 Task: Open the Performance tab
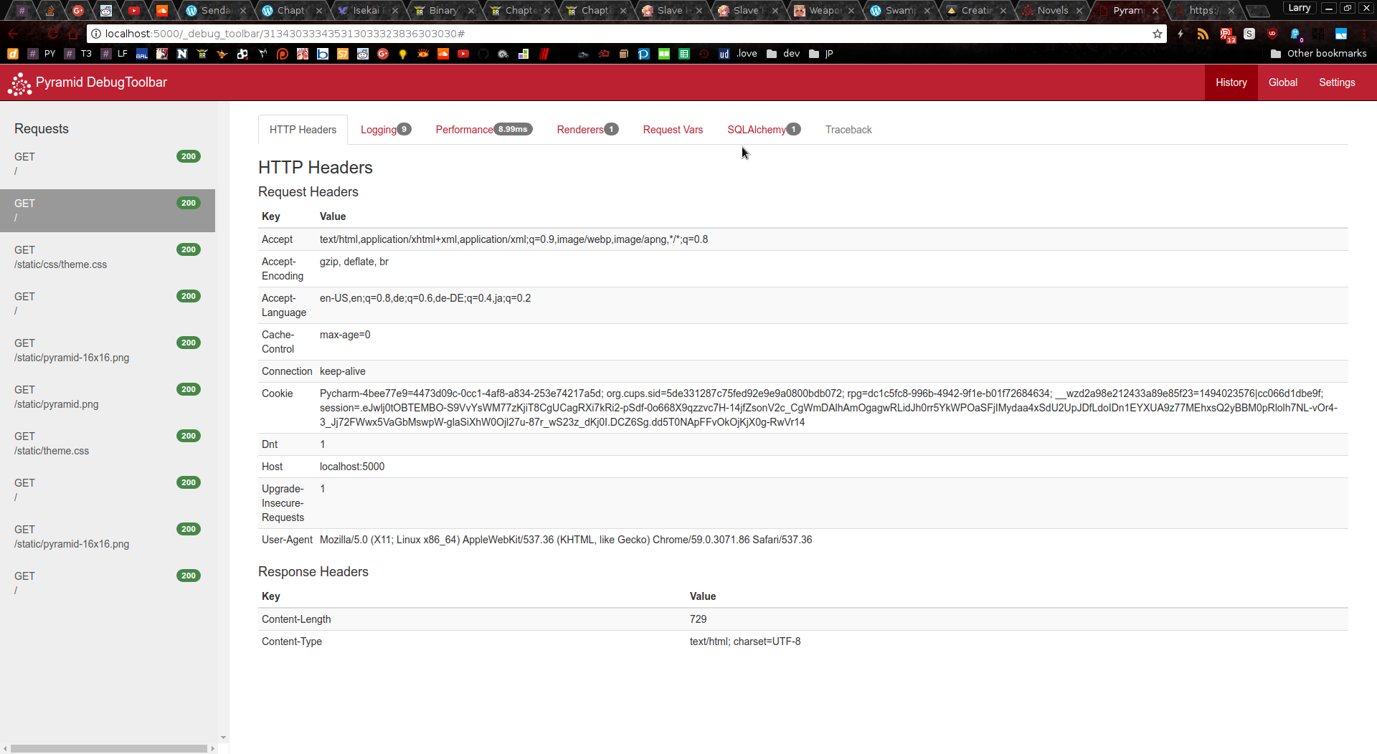click(x=464, y=130)
